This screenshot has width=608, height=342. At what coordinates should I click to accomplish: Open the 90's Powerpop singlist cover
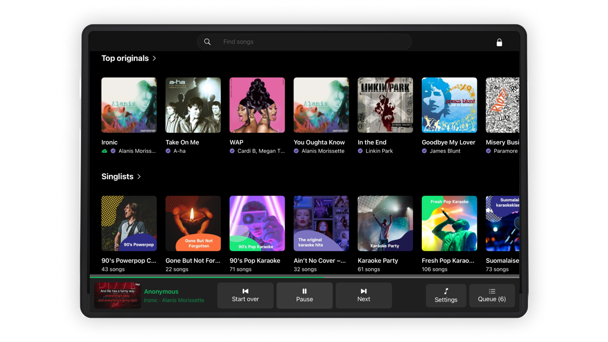click(x=129, y=223)
